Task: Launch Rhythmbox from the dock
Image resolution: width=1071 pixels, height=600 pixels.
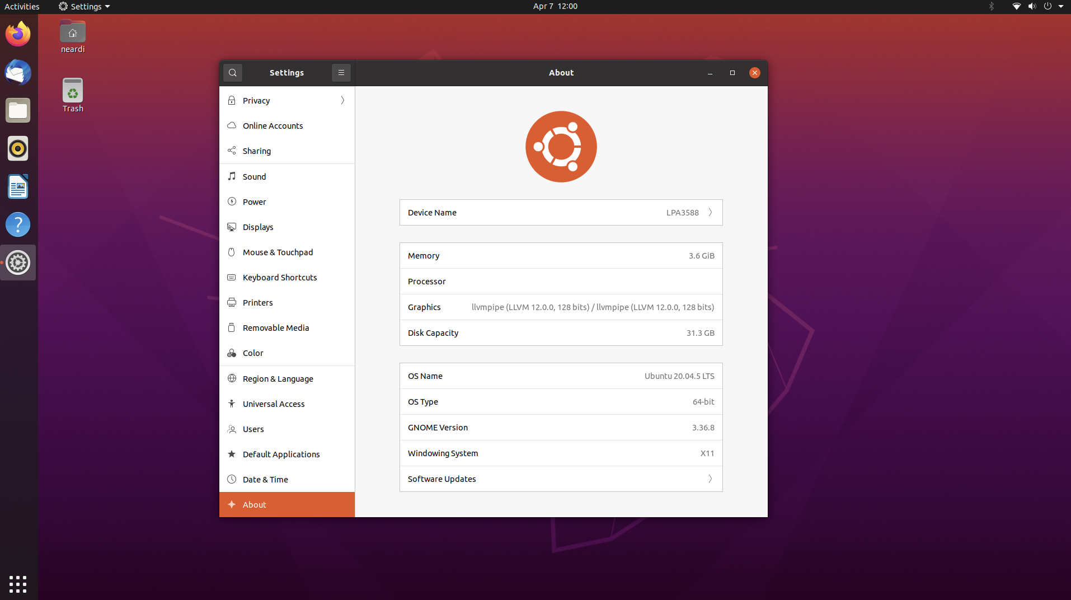Action: (18, 148)
